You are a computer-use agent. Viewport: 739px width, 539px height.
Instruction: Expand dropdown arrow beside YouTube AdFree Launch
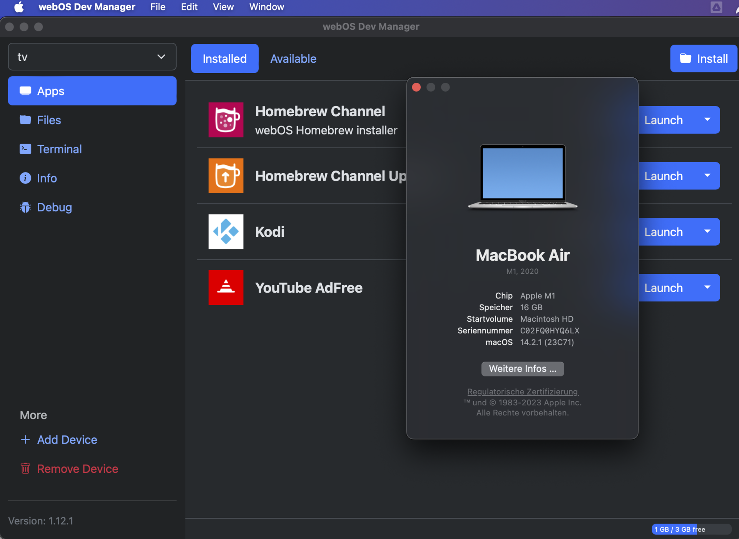(x=707, y=287)
